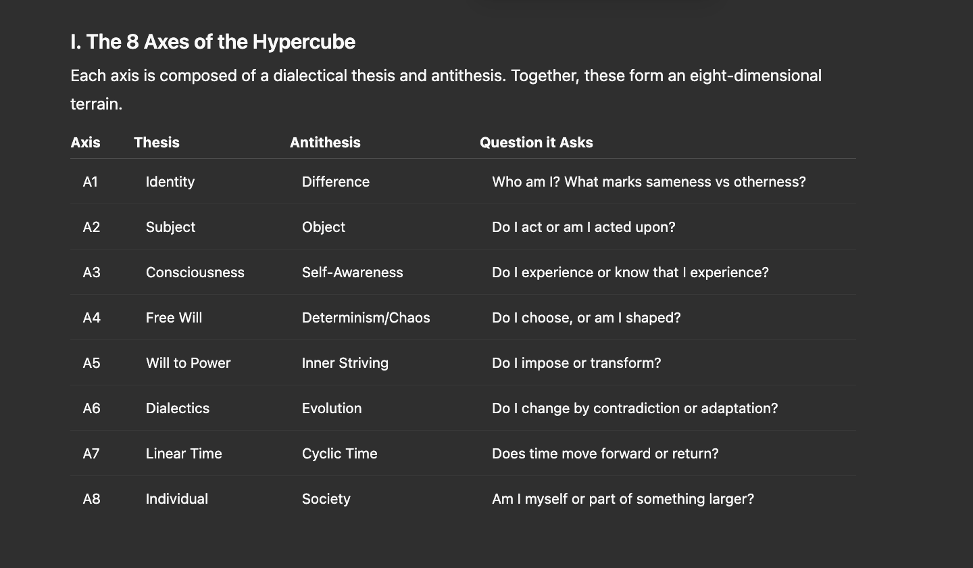
Task: Select the Identity thesis cell
Action: click(170, 182)
